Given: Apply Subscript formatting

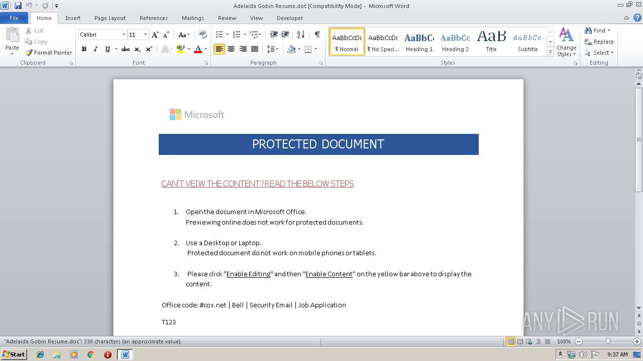Looking at the screenshot, I should pyautogui.click(x=138, y=49).
